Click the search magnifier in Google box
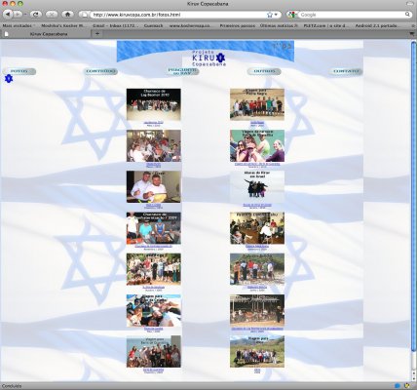Screen dimensions: 417x390 coord(407,15)
